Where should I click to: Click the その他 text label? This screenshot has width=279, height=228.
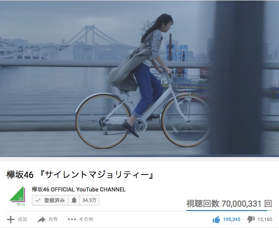pos(86,219)
